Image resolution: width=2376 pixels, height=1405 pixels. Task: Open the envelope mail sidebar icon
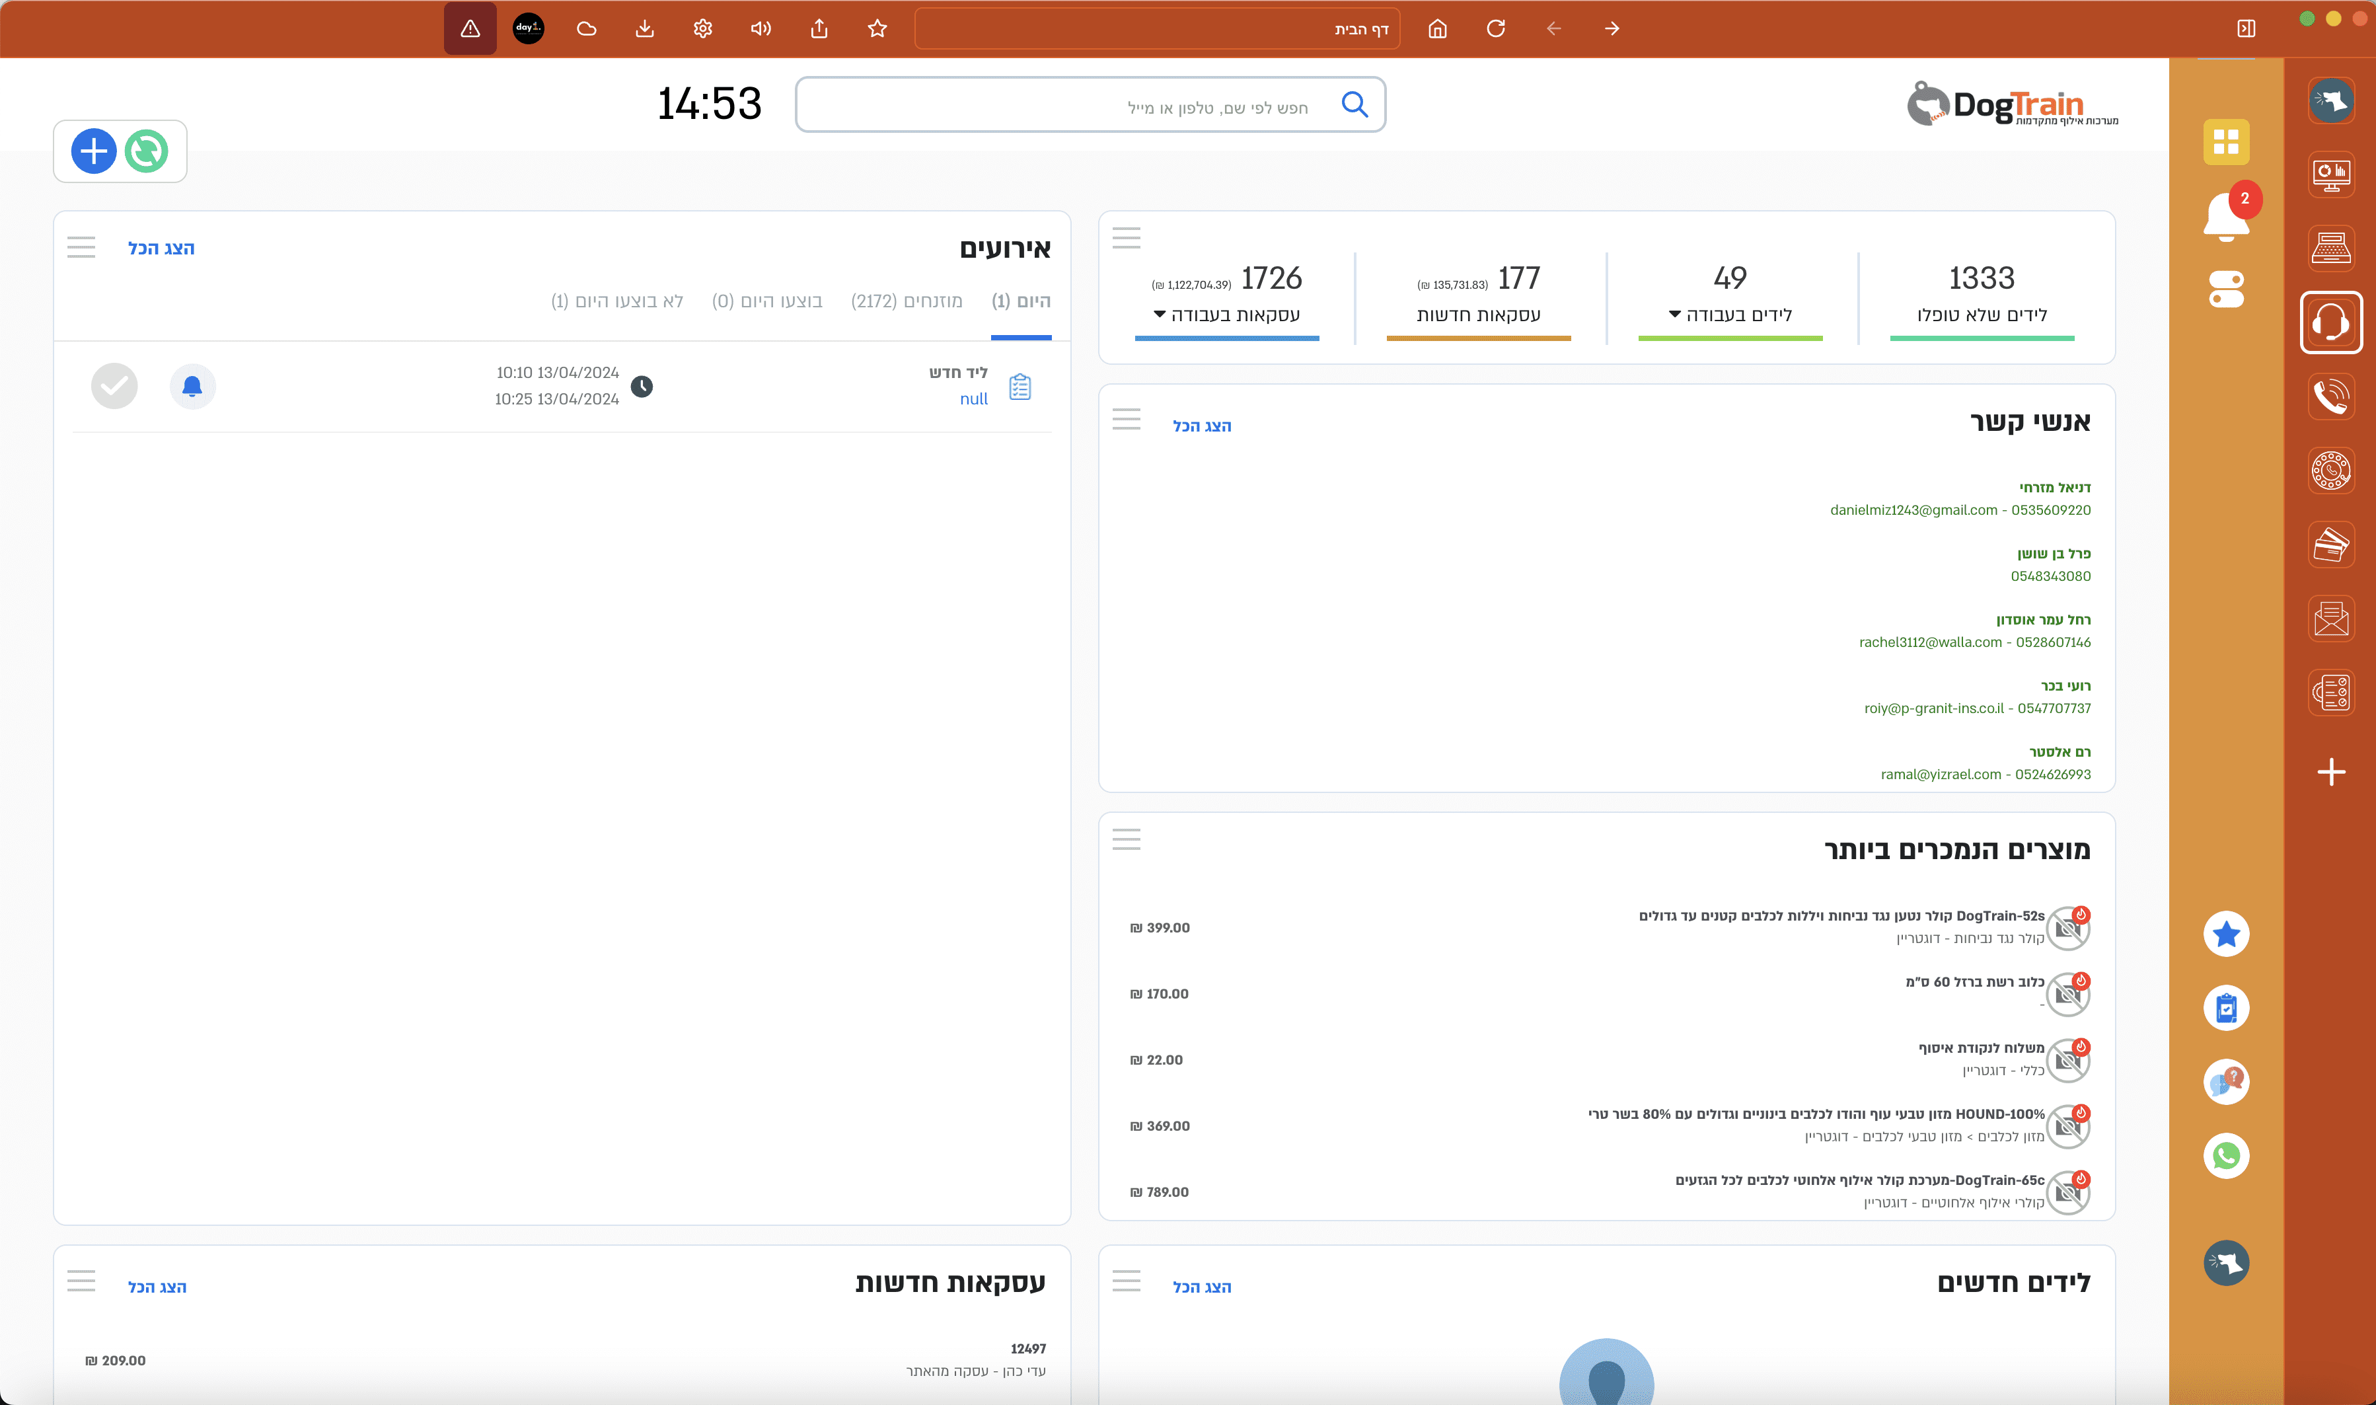(2330, 618)
